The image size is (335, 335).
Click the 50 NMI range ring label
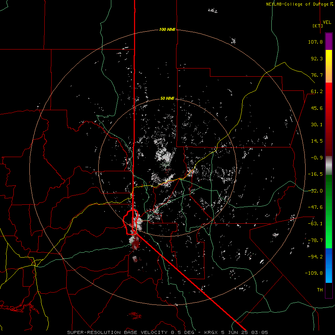tap(167, 98)
